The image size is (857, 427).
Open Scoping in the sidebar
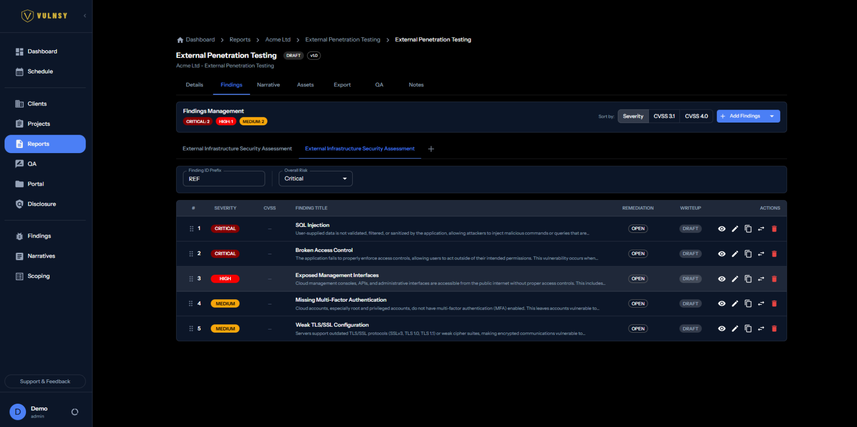pyautogui.click(x=45, y=276)
